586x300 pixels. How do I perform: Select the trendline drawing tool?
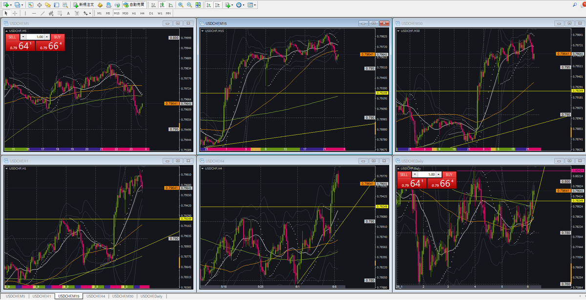pyautogui.click(x=42, y=13)
